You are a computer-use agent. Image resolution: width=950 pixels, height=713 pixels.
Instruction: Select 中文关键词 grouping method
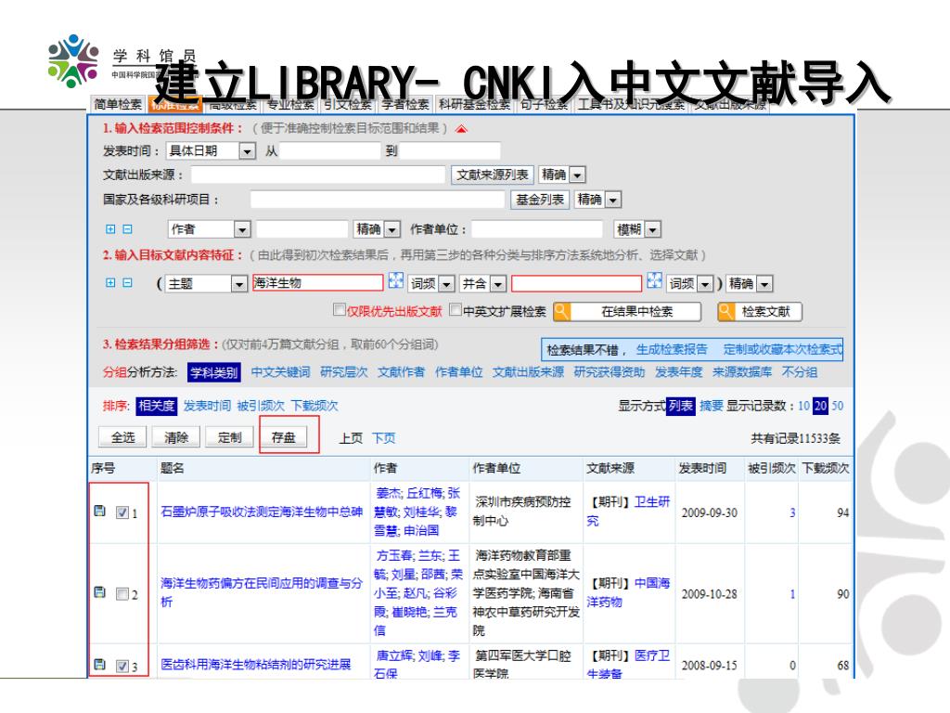(280, 372)
